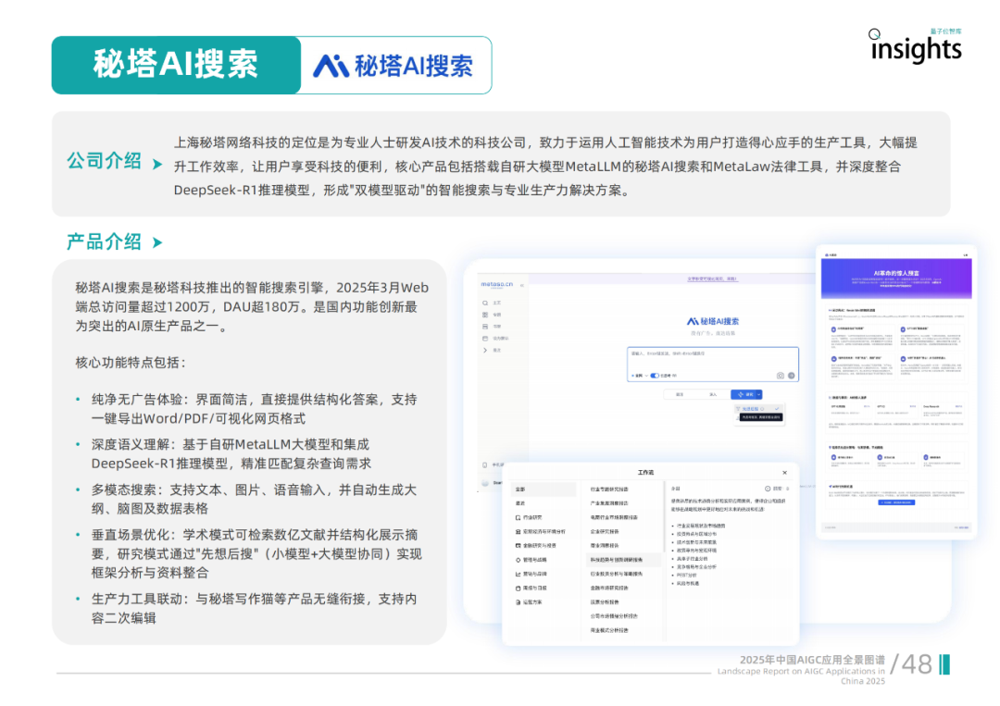Viewport: 1000px width, 706px height.
Task: Click the circle icon beside 管理与战略
Action: click(518, 560)
